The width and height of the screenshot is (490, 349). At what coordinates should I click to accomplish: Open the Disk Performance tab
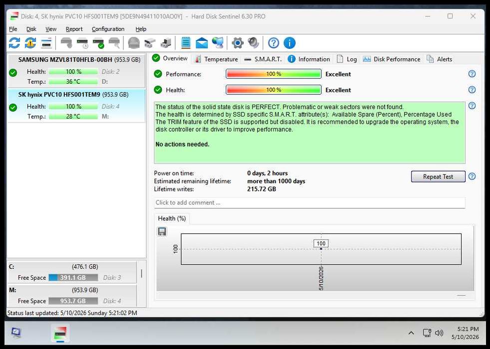[x=392, y=59]
